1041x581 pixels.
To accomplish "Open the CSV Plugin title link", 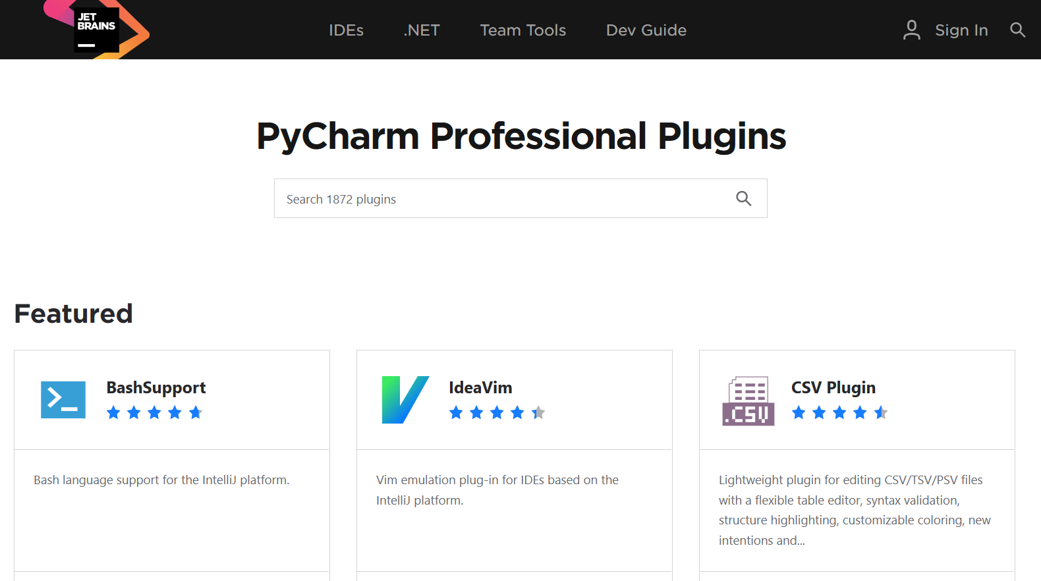I will [x=833, y=388].
